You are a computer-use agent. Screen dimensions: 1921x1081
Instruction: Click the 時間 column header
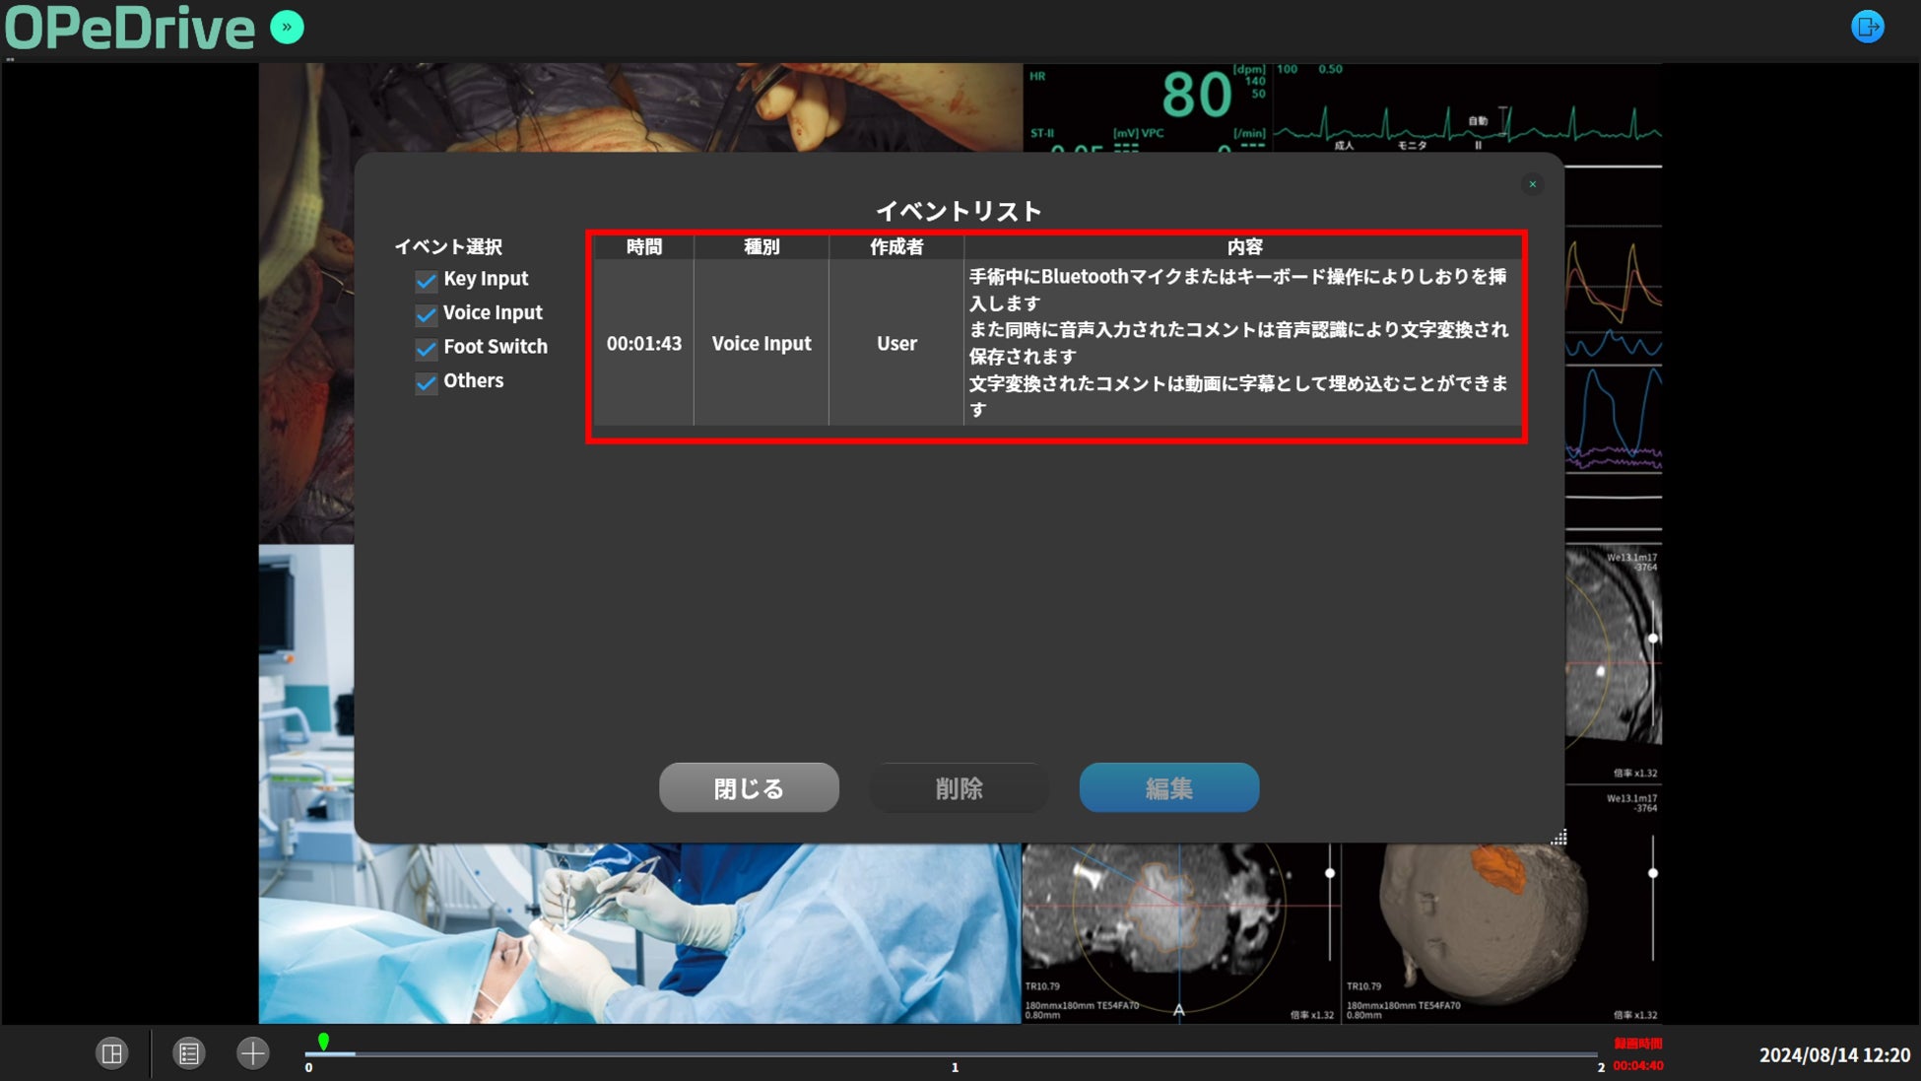point(644,247)
